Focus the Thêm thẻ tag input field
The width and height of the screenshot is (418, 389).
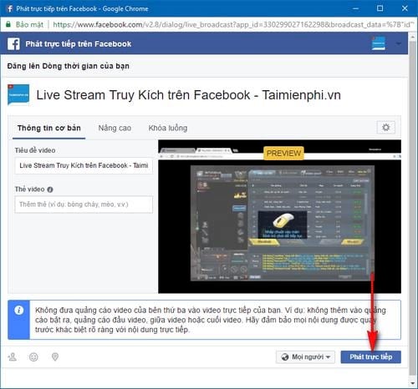click(84, 205)
